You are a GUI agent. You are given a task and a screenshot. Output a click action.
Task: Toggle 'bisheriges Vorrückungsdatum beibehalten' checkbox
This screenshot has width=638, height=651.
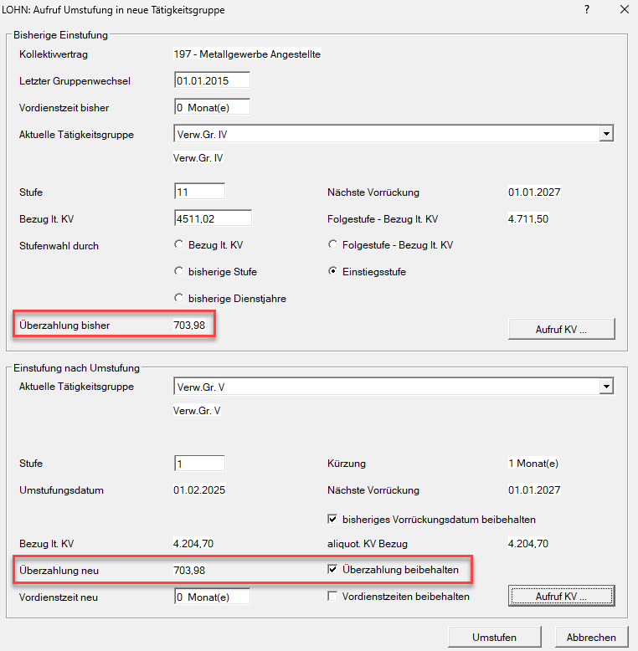(333, 519)
